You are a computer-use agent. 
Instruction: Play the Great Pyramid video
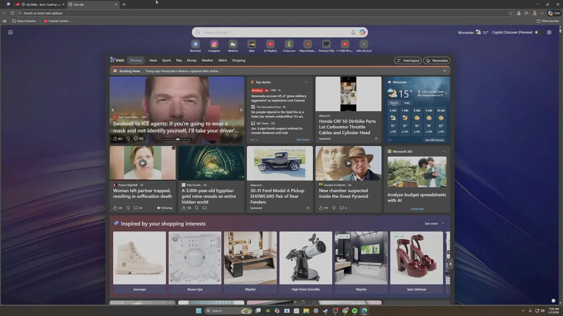[348, 163]
